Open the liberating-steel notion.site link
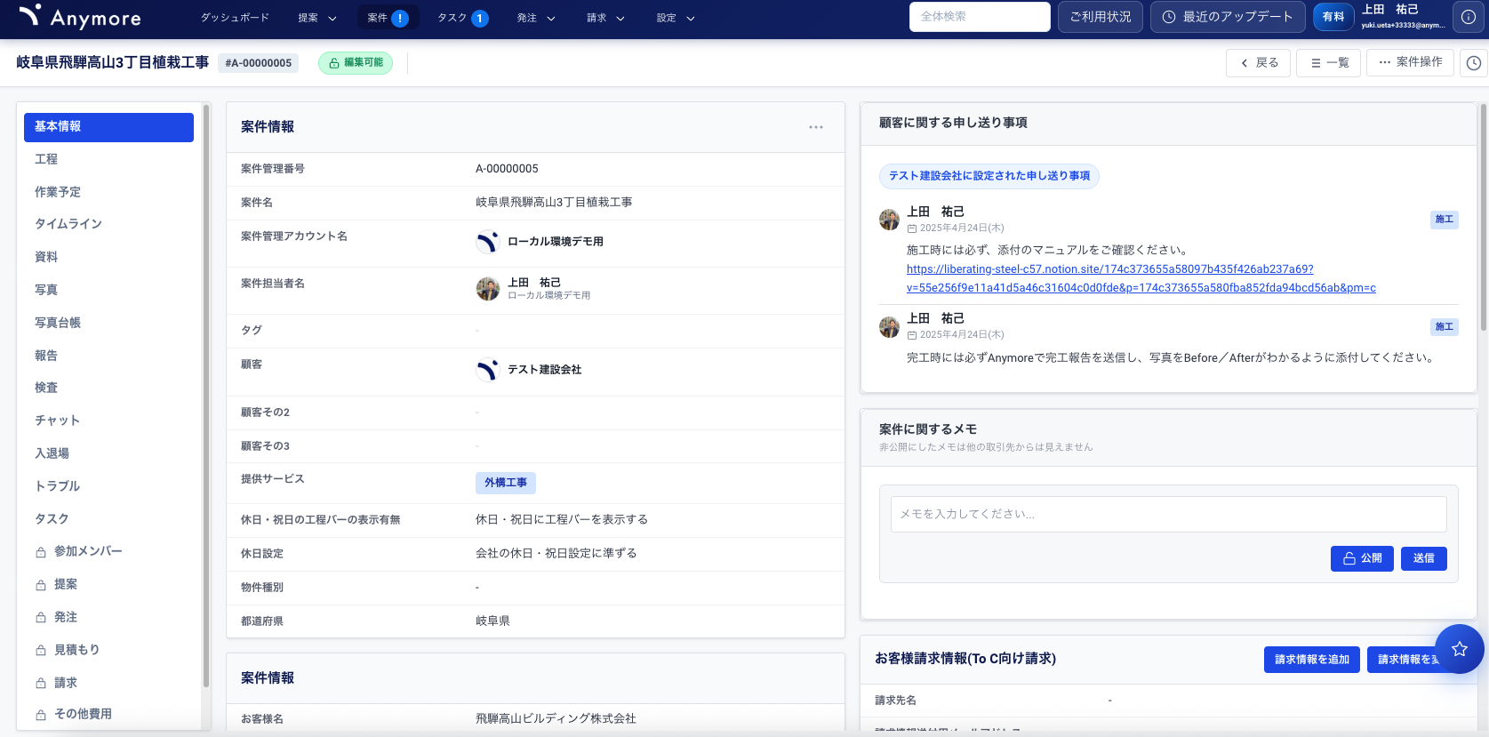This screenshot has width=1489, height=737. [1141, 278]
